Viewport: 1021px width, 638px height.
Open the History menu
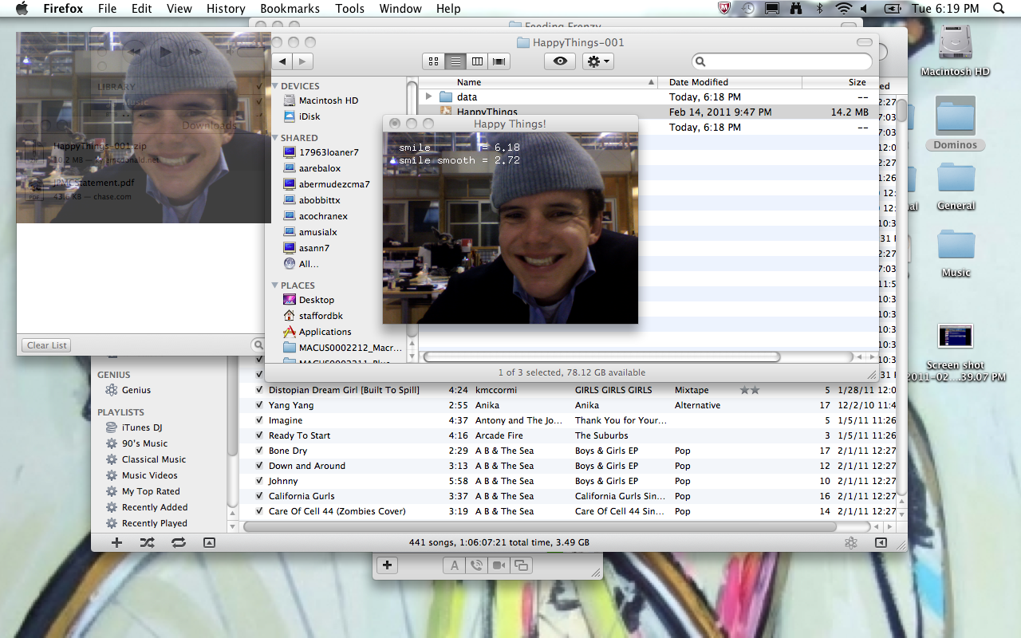coord(226,9)
